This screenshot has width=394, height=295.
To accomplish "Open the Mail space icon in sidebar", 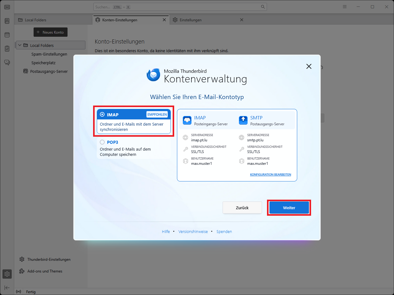I will 7,7.
